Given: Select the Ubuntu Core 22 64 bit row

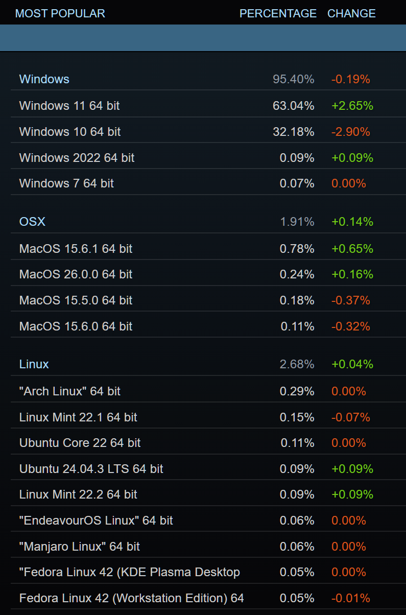Looking at the screenshot, I should coord(80,443).
